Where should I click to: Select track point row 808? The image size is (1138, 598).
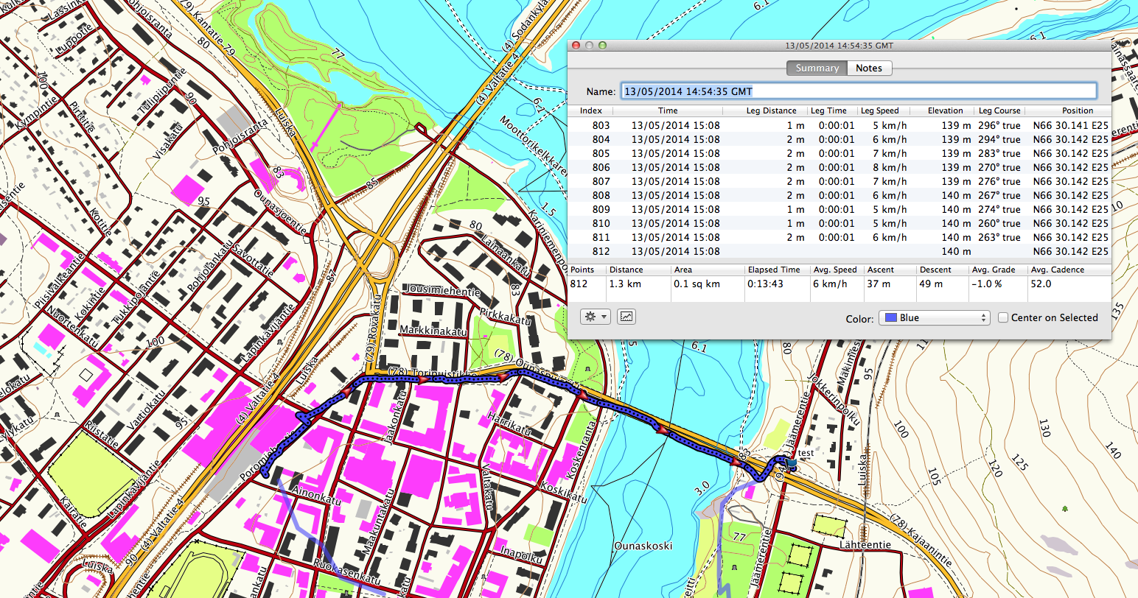(839, 195)
